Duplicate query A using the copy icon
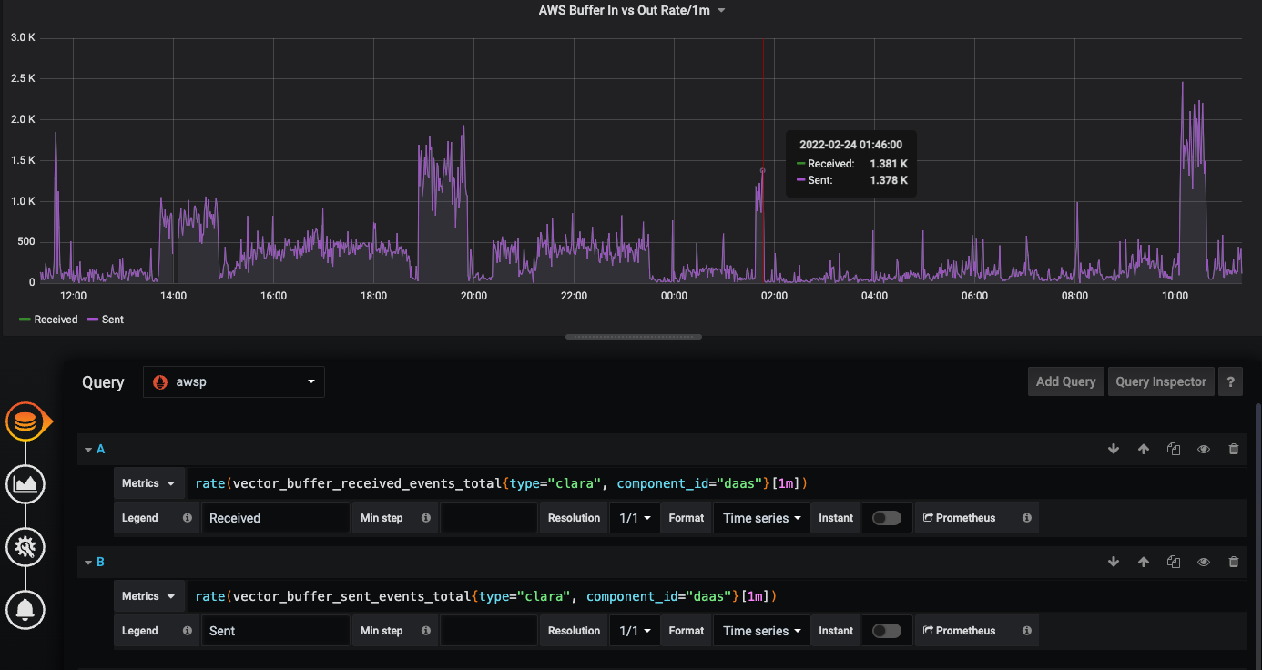The height and width of the screenshot is (670, 1262). click(x=1173, y=448)
